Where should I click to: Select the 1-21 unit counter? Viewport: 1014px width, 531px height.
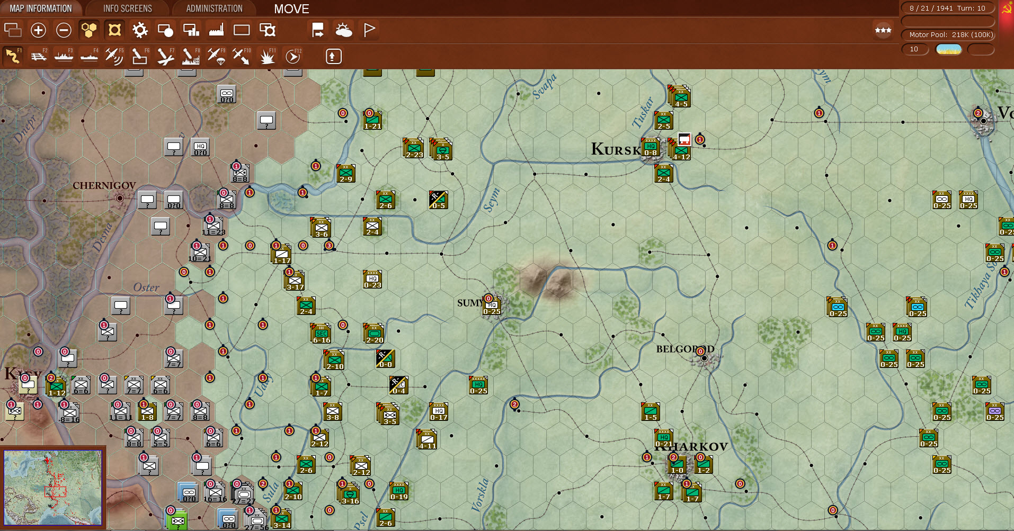[x=372, y=120]
